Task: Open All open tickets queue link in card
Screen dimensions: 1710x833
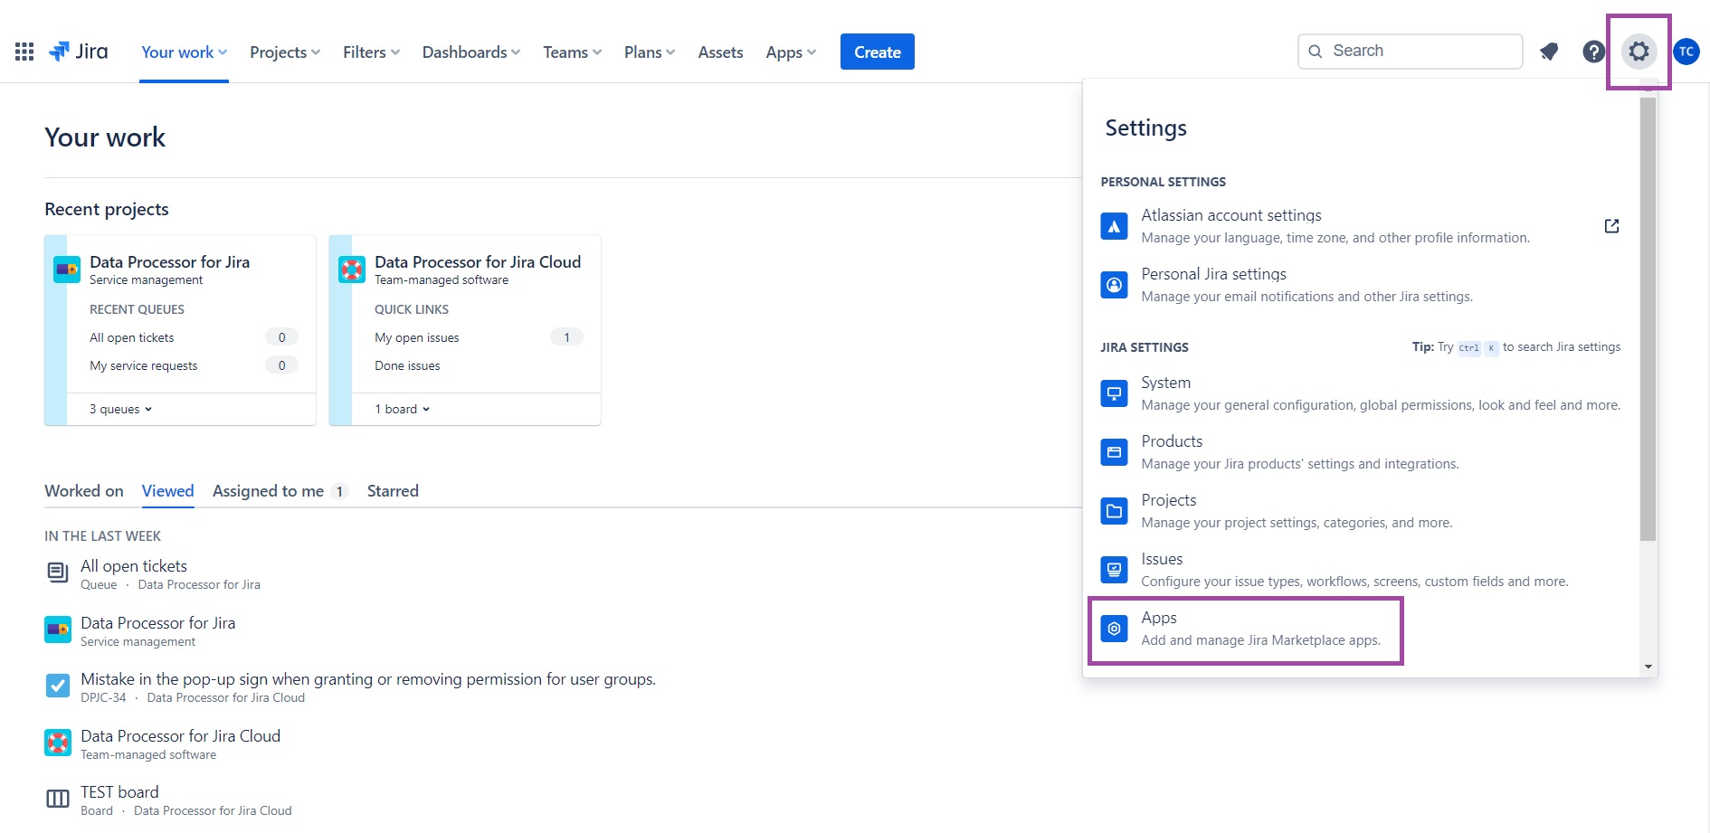Action: pyautogui.click(x=131, y=337)
